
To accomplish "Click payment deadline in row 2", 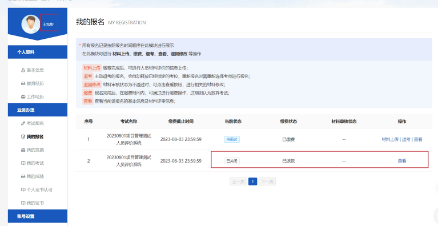I will [180, 161].
